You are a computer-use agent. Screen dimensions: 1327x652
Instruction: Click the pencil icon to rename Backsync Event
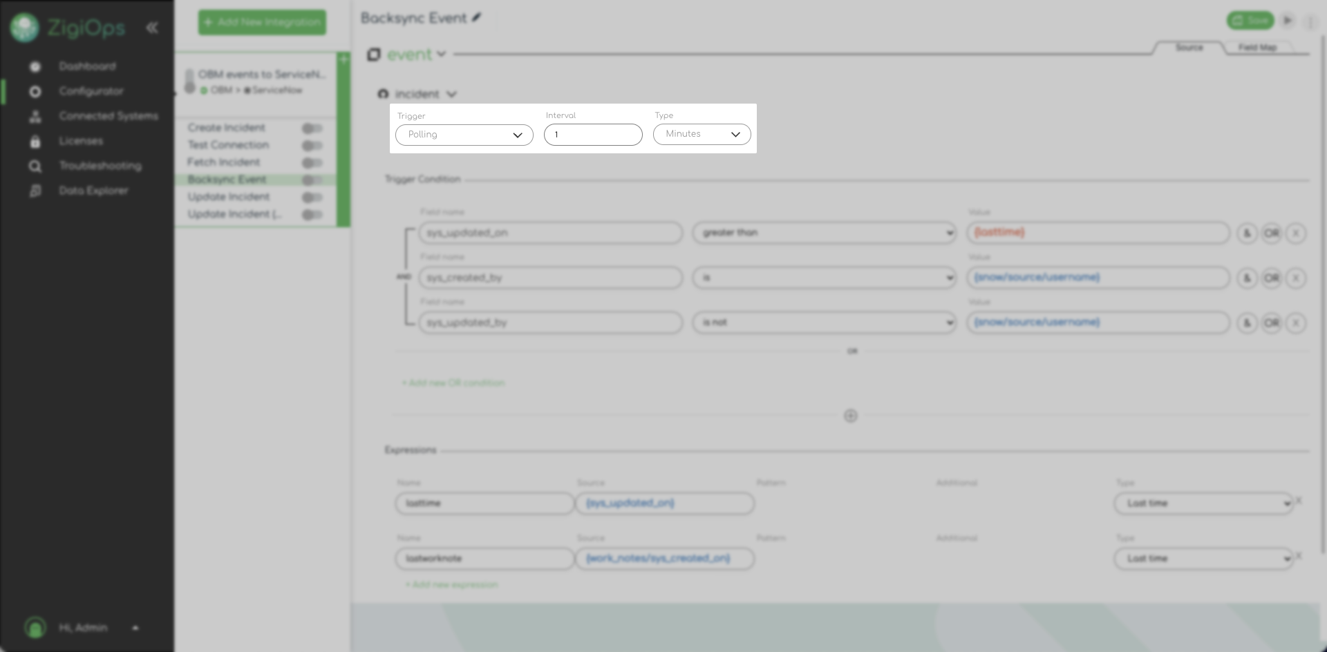click(477, 18)
